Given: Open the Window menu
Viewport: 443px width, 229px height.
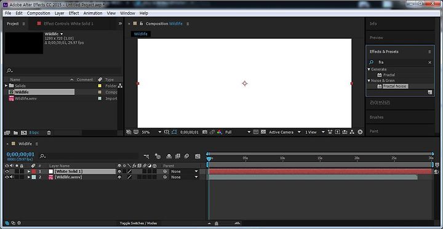Looking at the screenshot, I should pos(127,14).
